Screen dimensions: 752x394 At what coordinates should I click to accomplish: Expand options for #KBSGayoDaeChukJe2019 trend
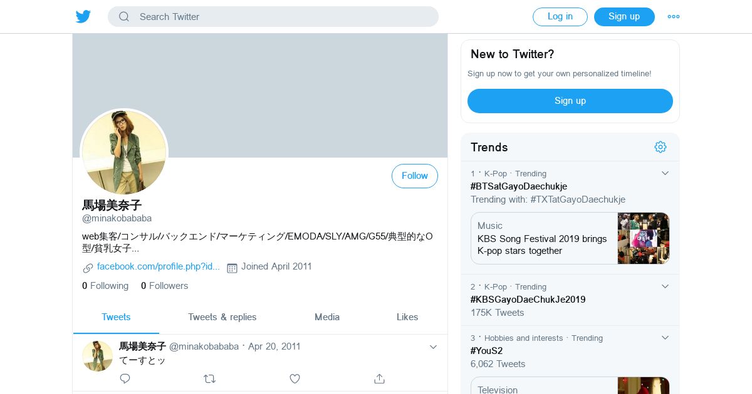click(x=665, y=286)
